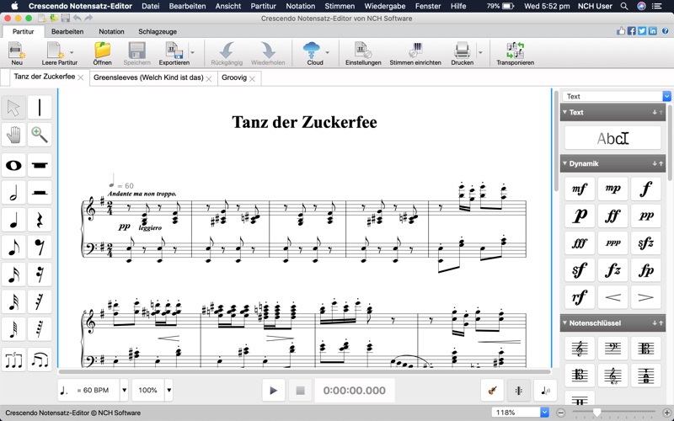Click the Einstellungen toolbar button
This screenshot has height=421, width=674.
(363, 54)
